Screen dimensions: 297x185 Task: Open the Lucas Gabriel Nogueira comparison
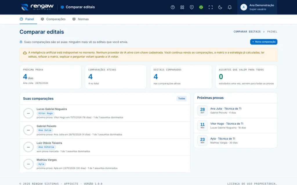point(105,113)
